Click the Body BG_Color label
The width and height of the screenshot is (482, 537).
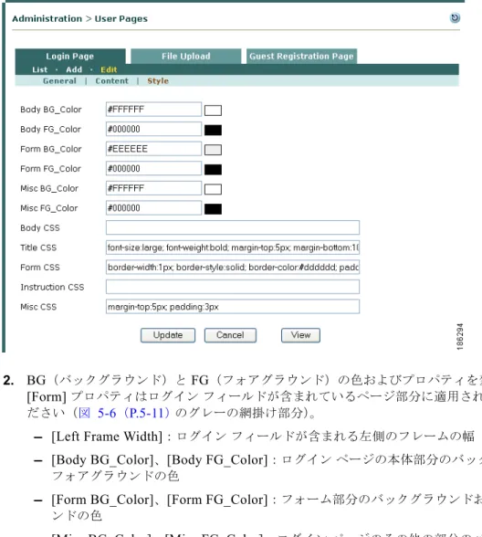pyautogui.click(x=51, y=110)
